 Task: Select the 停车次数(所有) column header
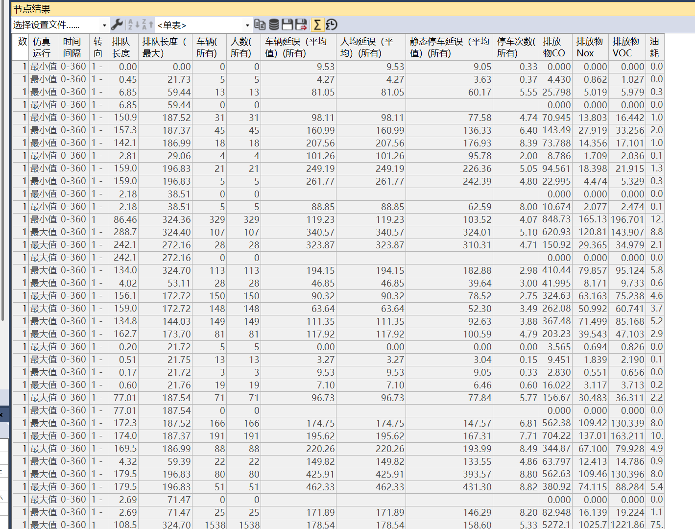pyautogui.click(x=516, y=48)
